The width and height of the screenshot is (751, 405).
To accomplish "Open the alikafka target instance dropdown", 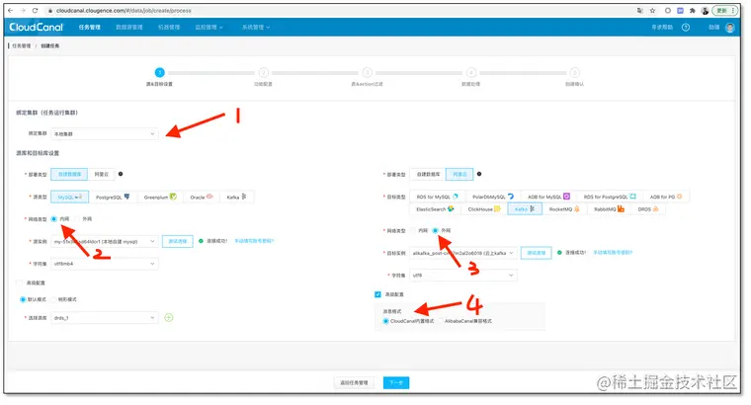I will coord(463,253).
